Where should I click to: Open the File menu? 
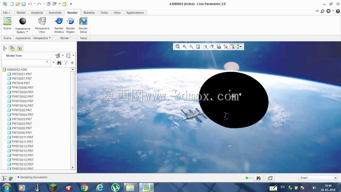coord(7,13)
